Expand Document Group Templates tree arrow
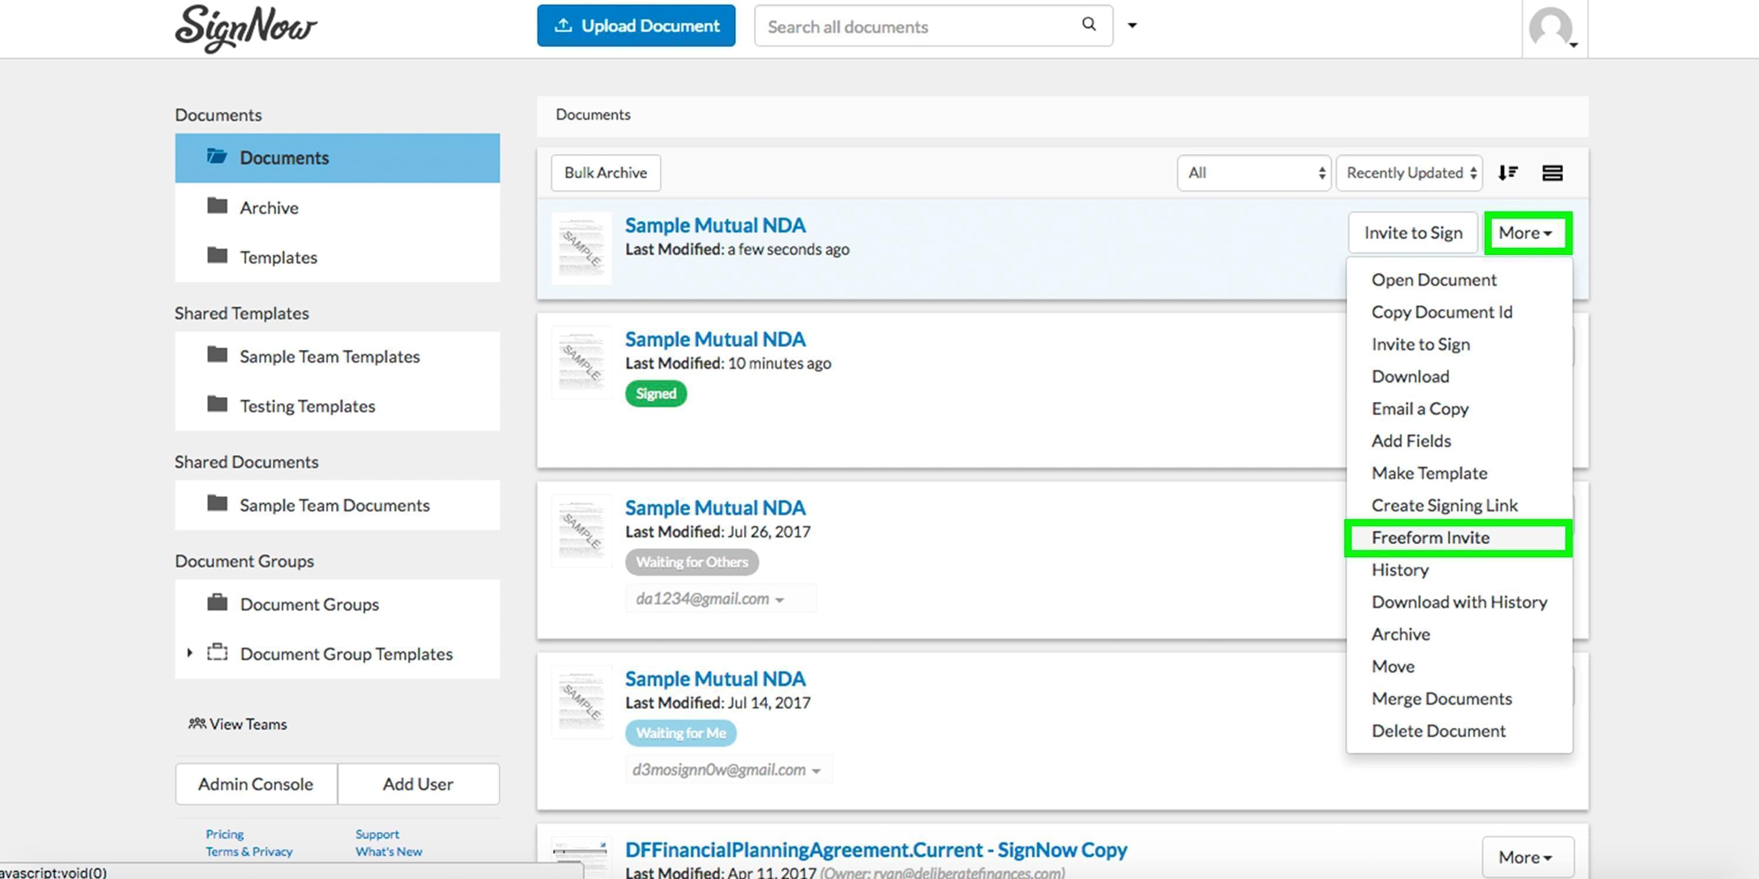The width and height of the screenshot is (1759, 879). pyautogui.click(x=190, y=653)
